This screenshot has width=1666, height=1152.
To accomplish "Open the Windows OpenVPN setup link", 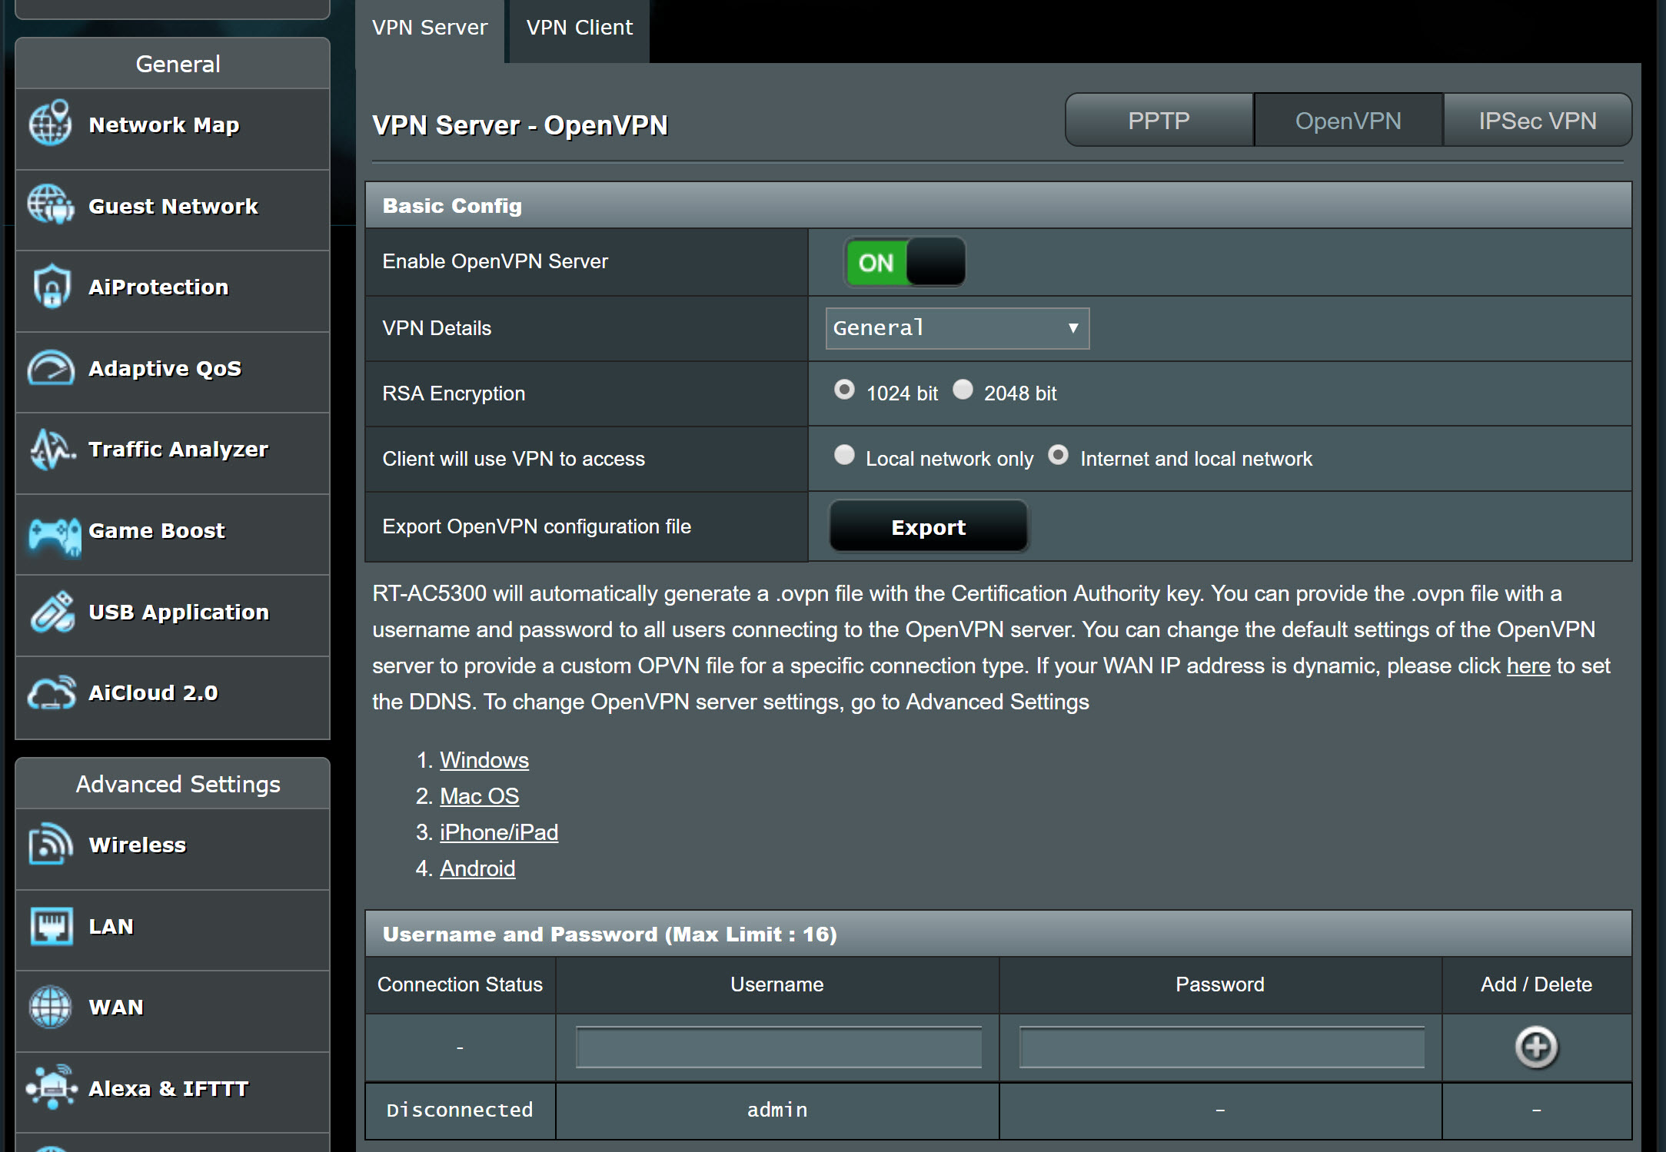I will pyautogui.click(x=485, y=759).
